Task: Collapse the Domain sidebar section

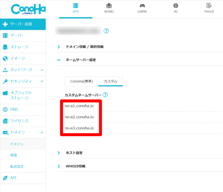Action: point(42,132)
